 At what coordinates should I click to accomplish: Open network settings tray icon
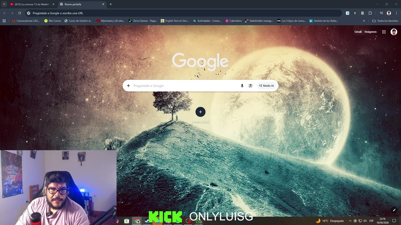coord(360,221)
